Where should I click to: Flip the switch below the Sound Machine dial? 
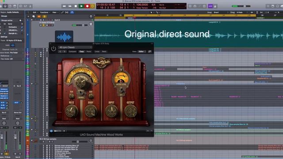pyautogui.click(x=81, y=93)
